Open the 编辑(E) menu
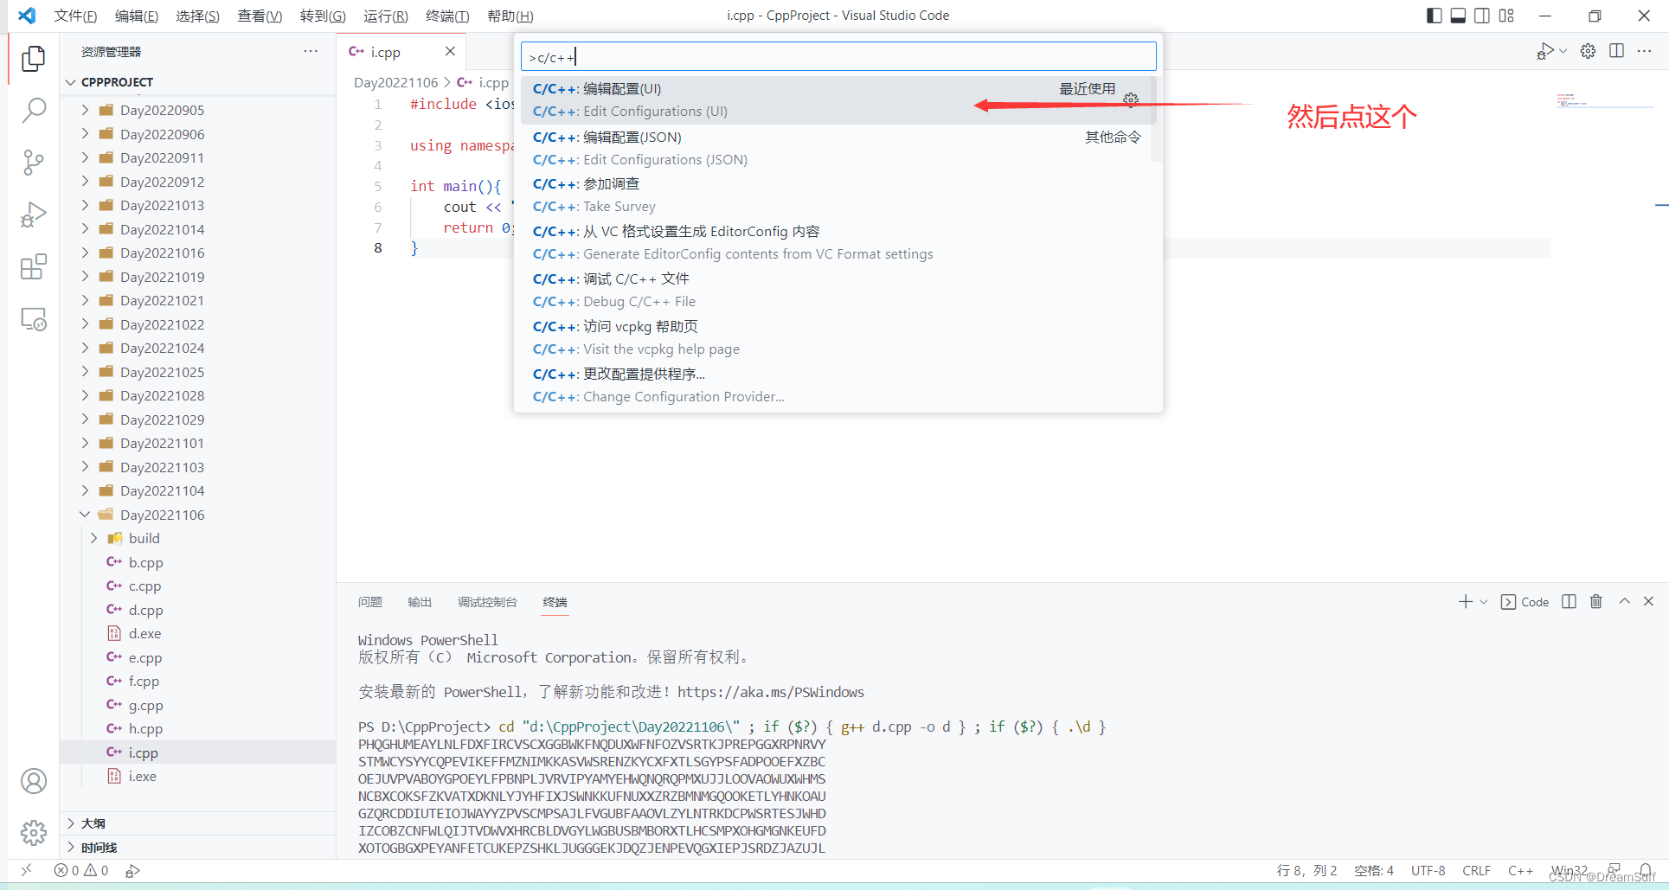Screen dimensions: 1669x890 137,16
